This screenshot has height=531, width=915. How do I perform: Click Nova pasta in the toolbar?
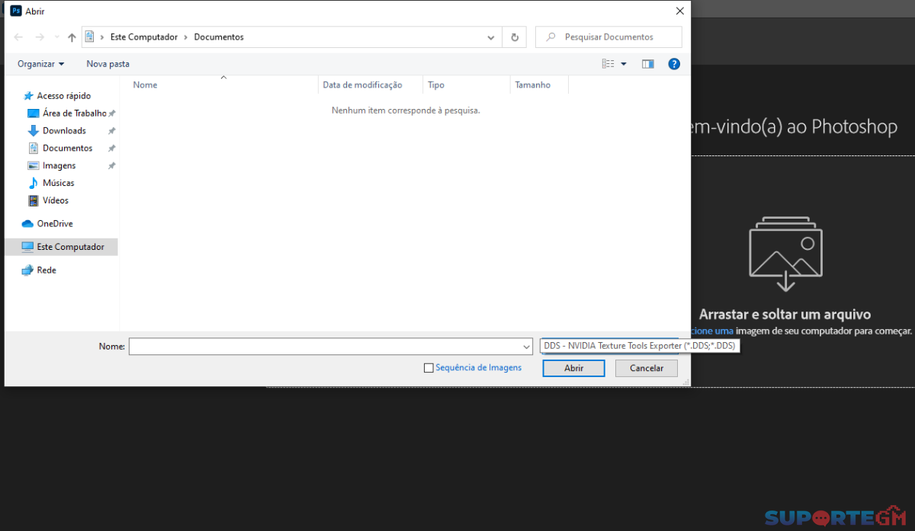(108, 64)
